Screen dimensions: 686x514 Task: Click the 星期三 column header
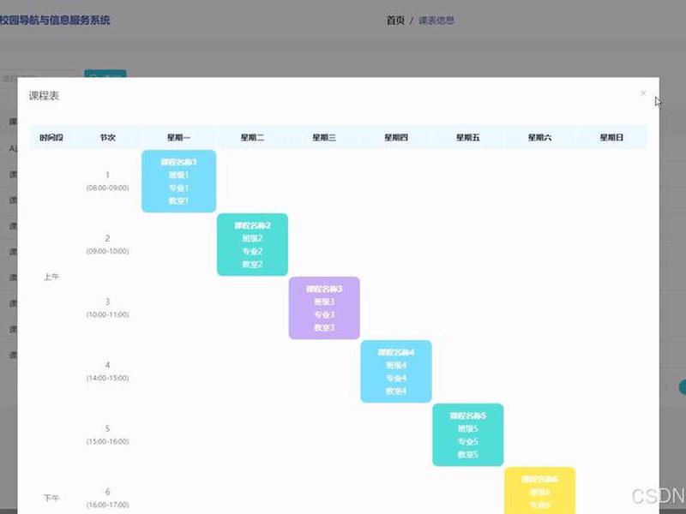click(x=324, y=137)
